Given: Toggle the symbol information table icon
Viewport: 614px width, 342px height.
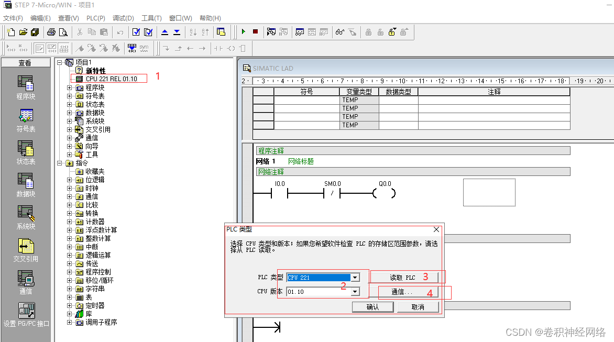Looking at the screenshot, I should [64, 49].
